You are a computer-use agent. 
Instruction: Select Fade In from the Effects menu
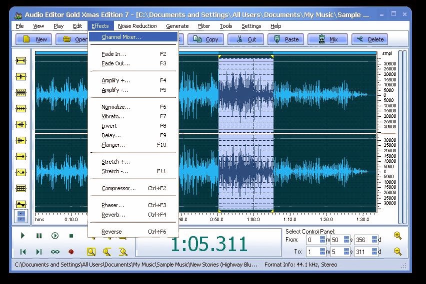[x=133, y=54]
